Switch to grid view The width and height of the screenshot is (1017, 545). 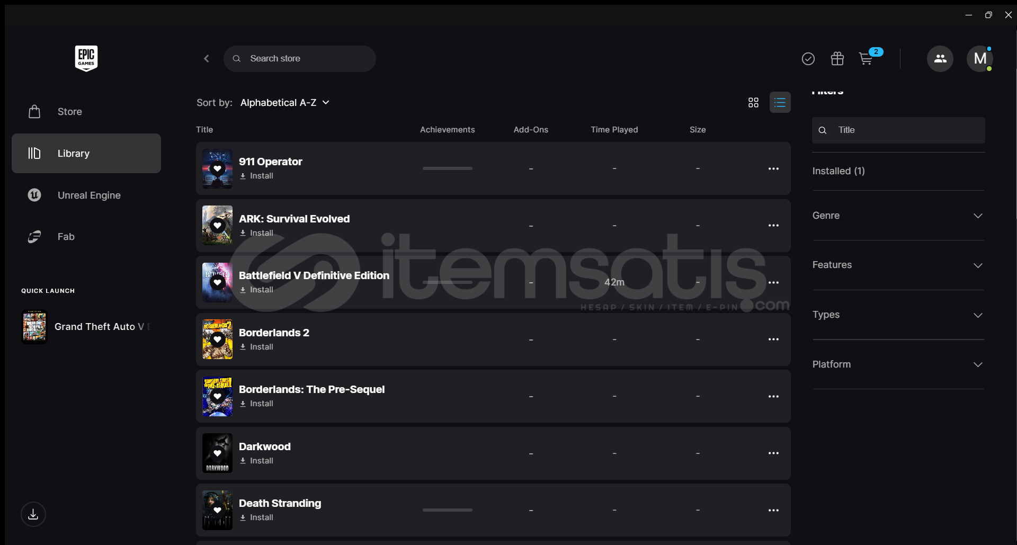click(x=753, y=103)
